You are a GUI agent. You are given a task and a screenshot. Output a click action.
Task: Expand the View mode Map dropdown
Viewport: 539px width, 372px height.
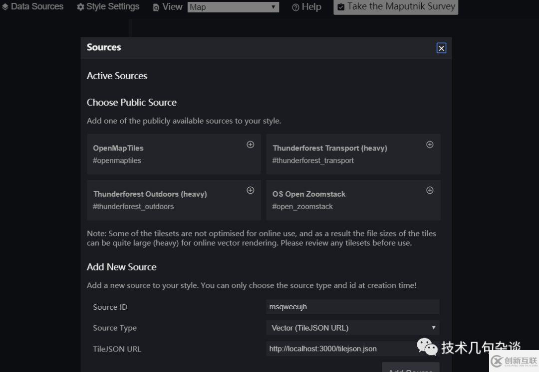pyautogui.click(x=233, y=7)
